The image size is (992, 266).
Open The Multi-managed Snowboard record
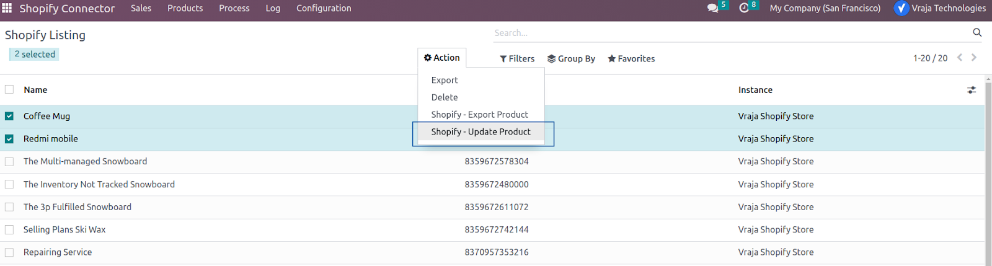point(86,161)
